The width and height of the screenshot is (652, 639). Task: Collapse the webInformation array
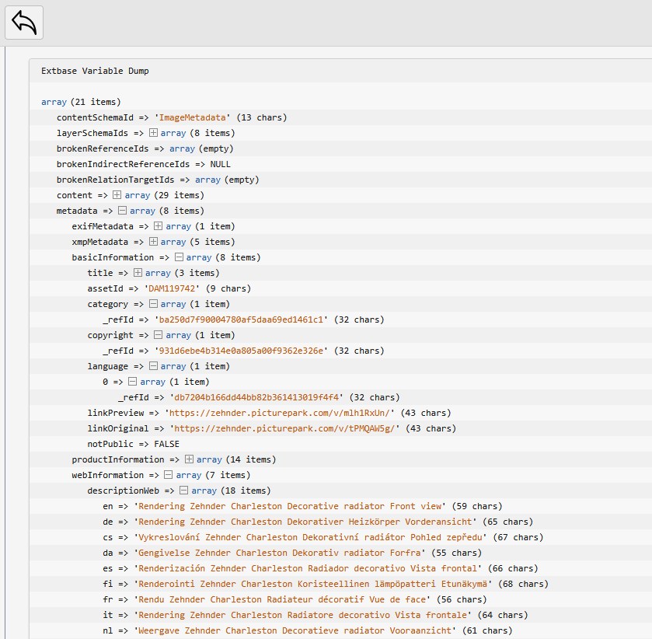[169, 475]
